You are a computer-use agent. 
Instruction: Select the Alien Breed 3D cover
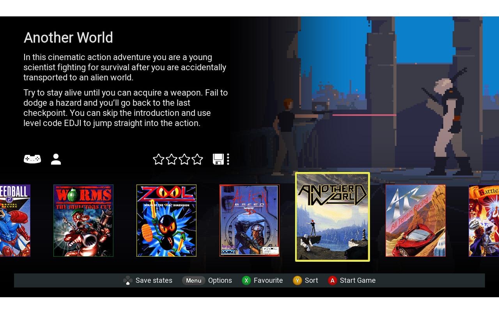(249, 221)
